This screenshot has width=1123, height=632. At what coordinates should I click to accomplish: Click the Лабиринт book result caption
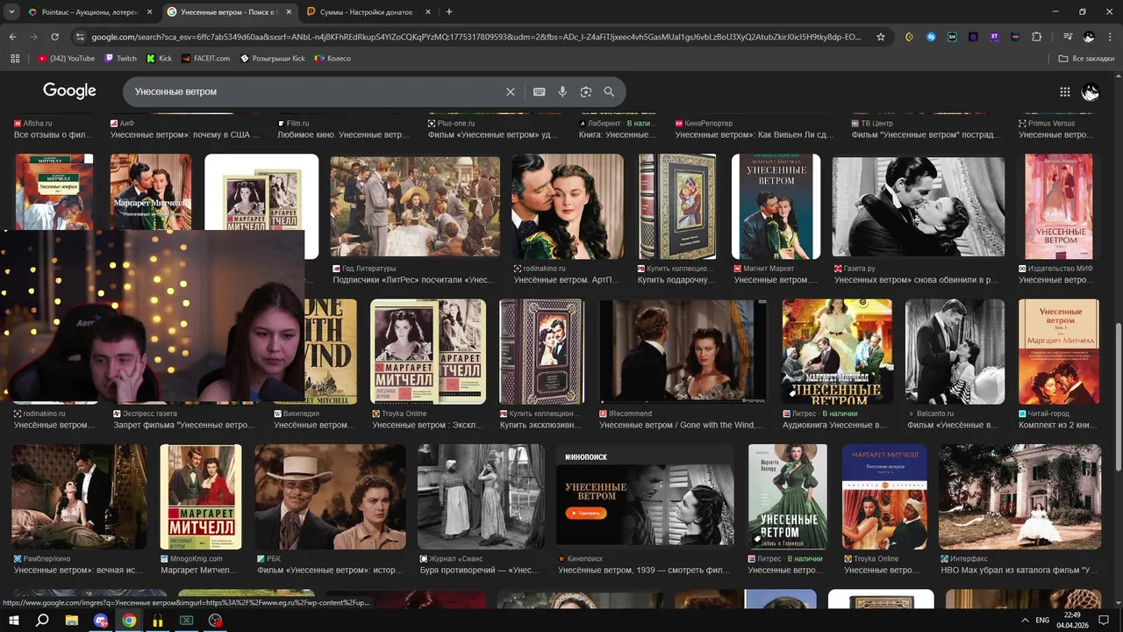617,134
